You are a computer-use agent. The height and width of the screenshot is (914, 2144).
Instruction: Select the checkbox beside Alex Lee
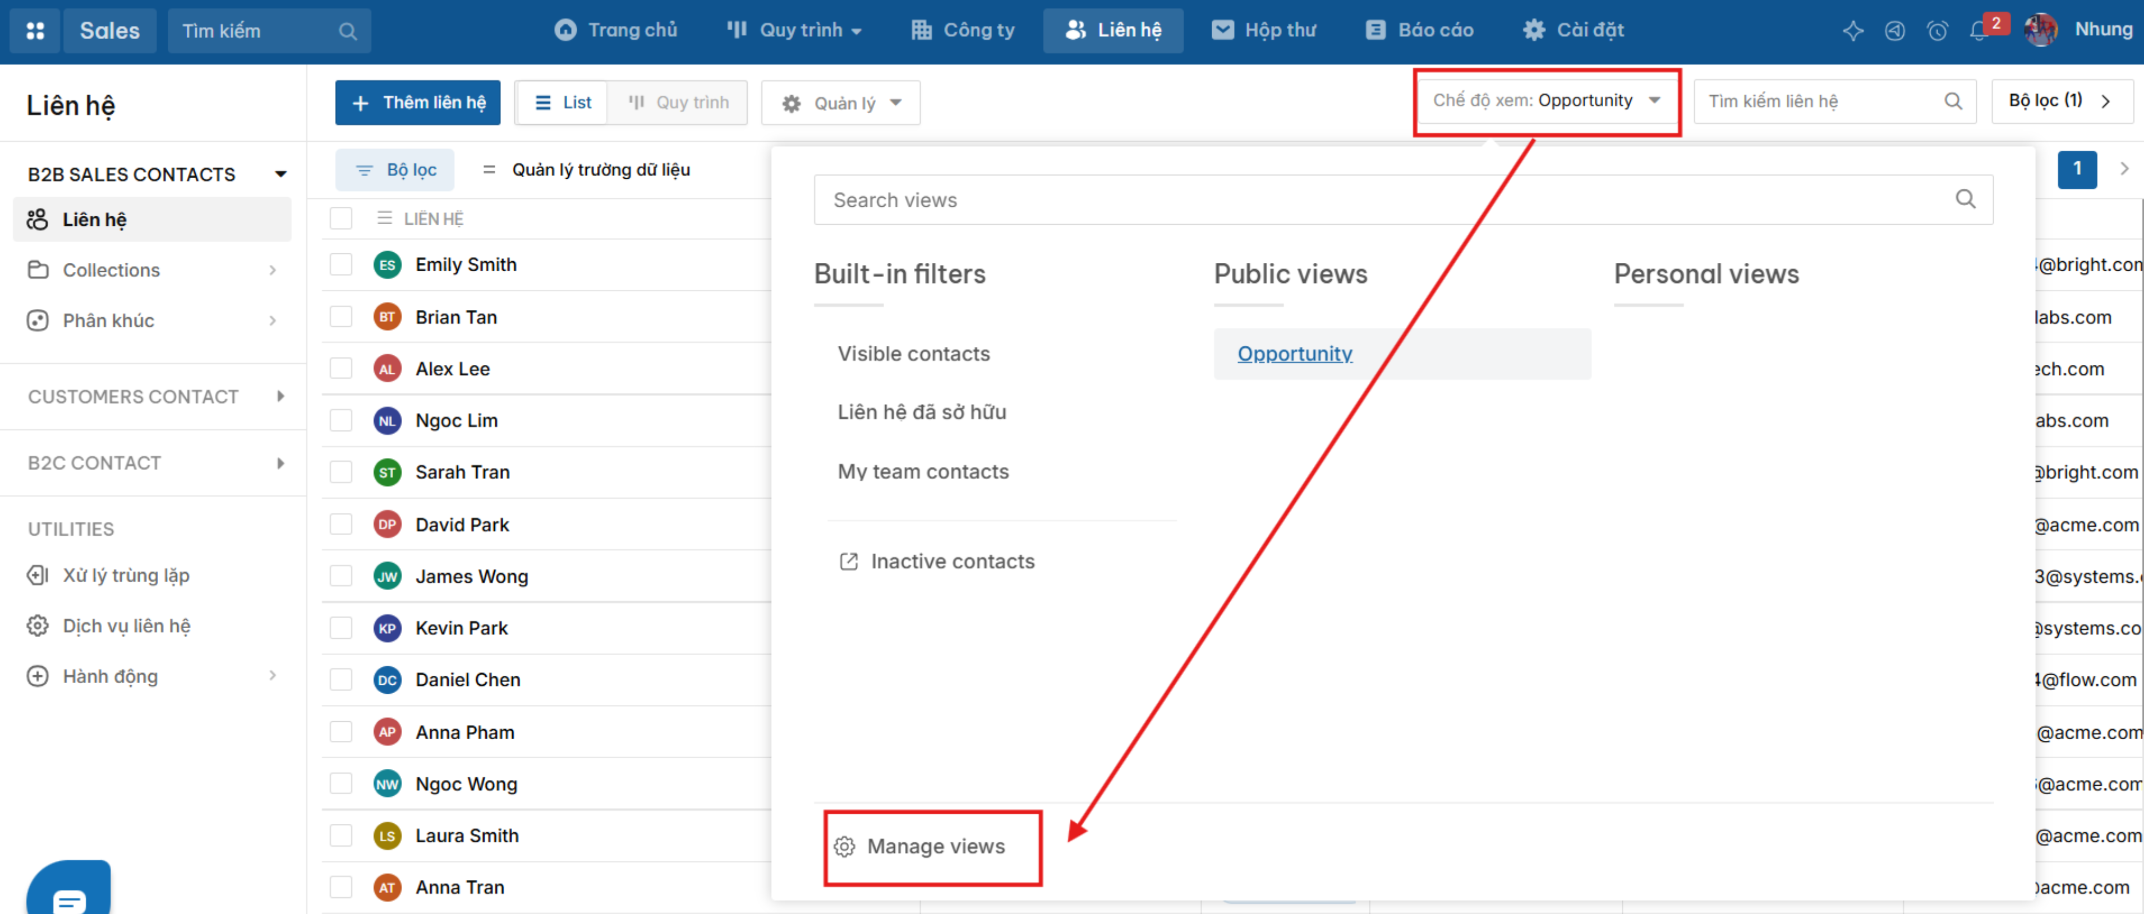[x=341, y=368]
